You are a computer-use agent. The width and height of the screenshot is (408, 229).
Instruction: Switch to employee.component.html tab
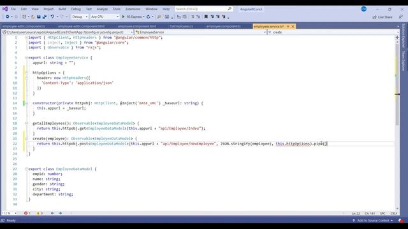137,27
